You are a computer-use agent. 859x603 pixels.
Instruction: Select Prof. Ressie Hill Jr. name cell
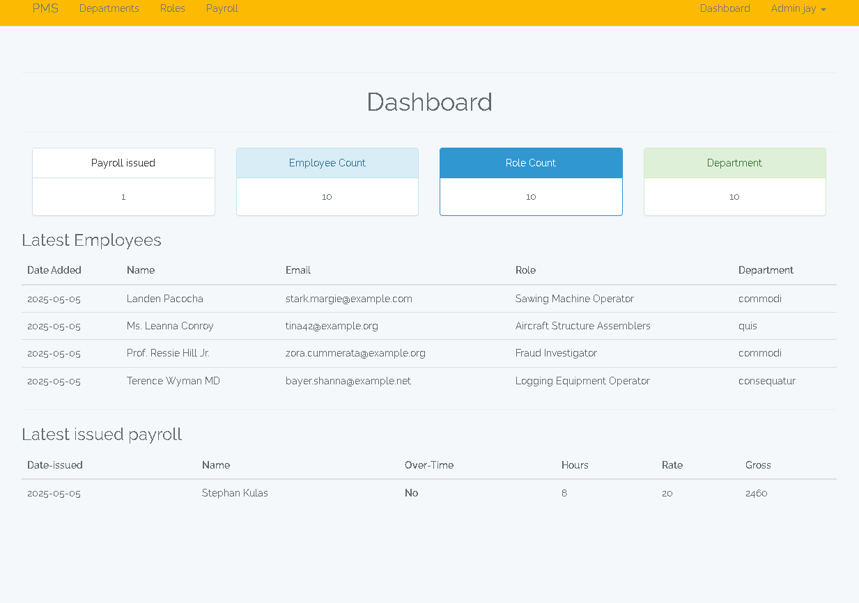tap(168, 353)
